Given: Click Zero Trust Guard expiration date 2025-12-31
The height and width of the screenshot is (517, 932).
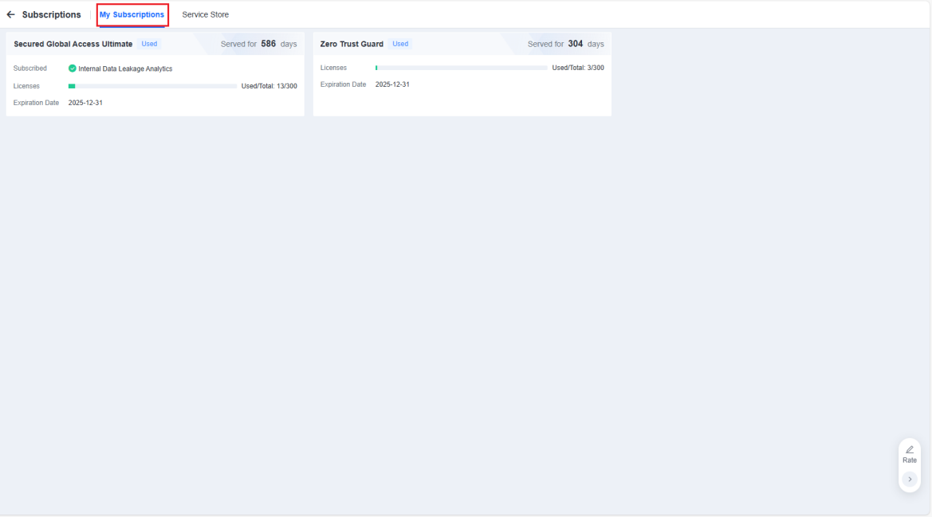Looking at the screenshot, I should click(392, 84).
